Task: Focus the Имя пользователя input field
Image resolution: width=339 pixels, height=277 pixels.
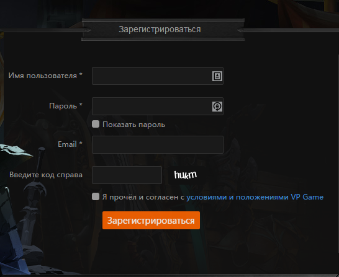Action: pos(158,76)
